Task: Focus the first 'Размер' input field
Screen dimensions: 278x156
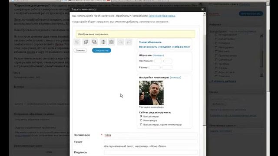Action: 155,68
